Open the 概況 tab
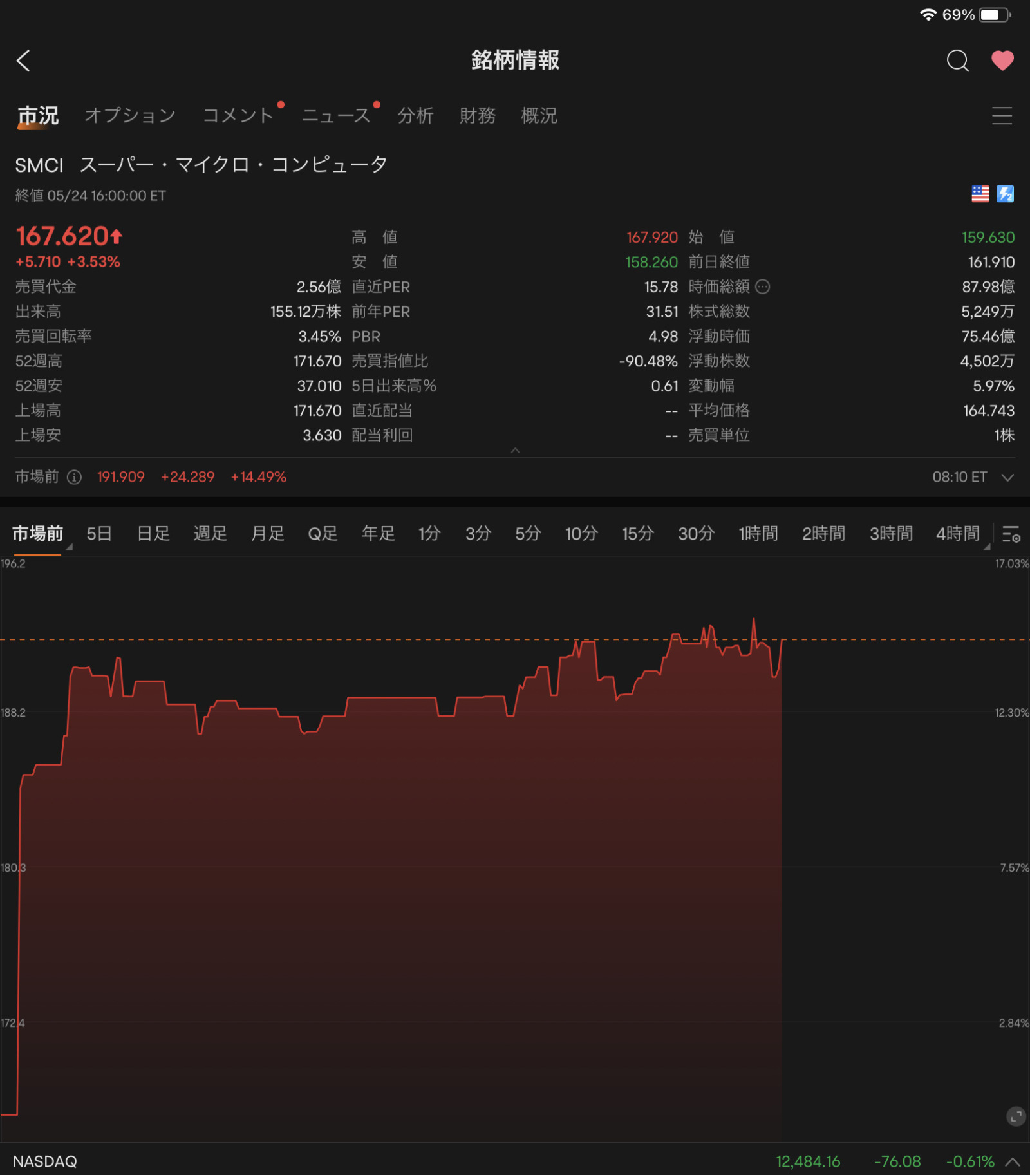The width and height of the screenshot is (1030, 1175). 539,116
